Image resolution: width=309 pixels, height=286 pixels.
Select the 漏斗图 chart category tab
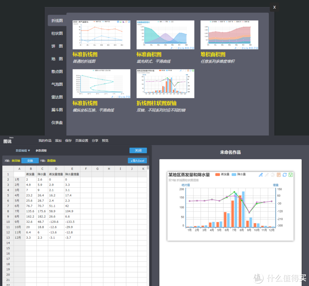point(57,110)
